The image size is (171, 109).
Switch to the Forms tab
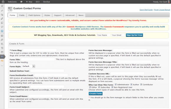pos(12,15)
